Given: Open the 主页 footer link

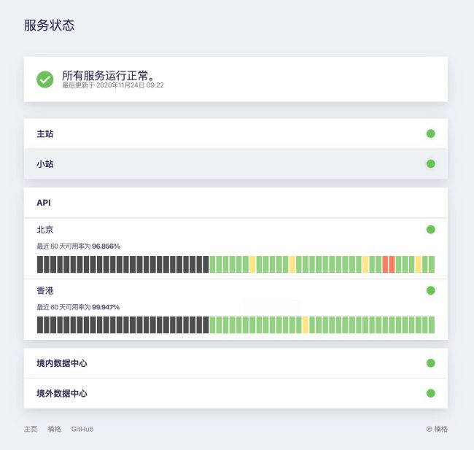Looking at the screenshot, I should 31,429.
